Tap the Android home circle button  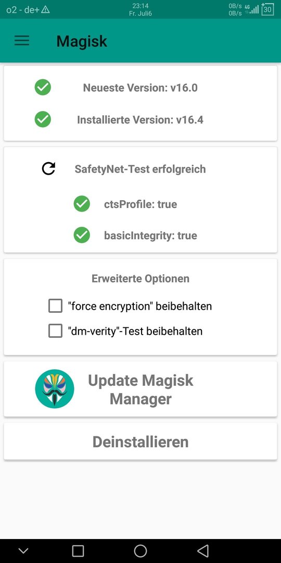(140, 550)
